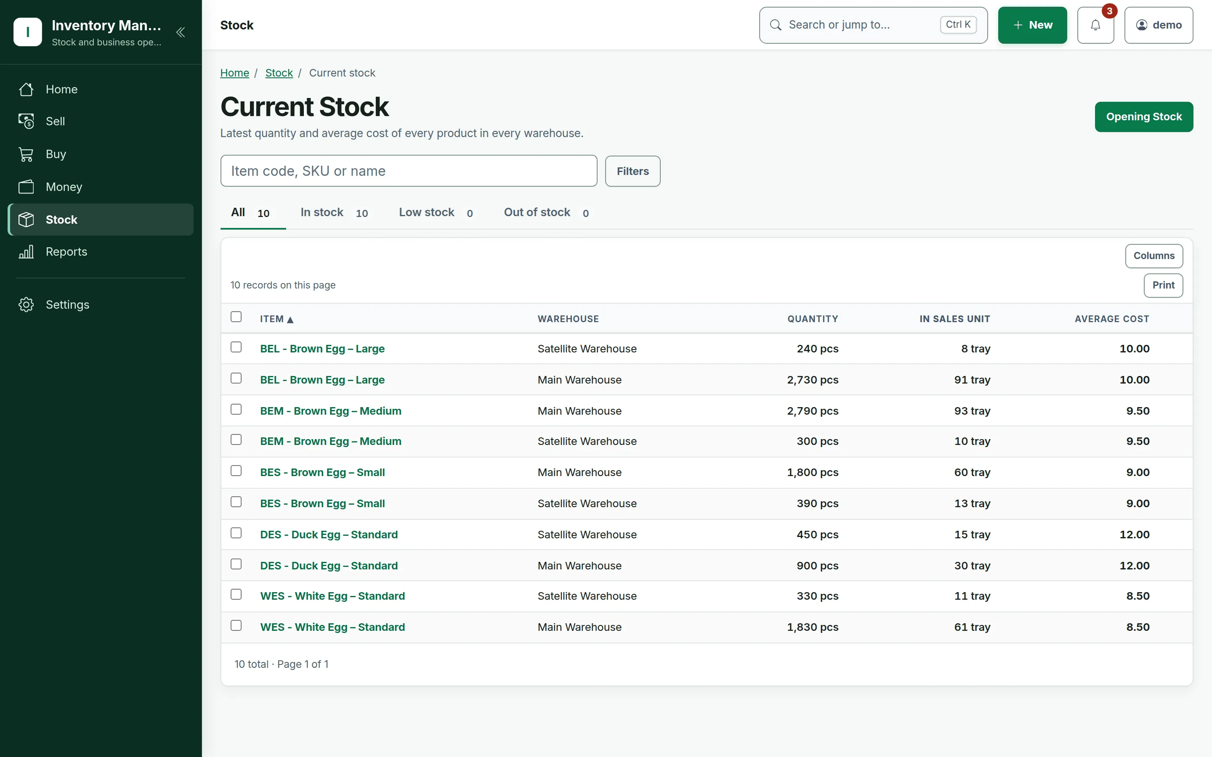
Task: Click the Money wallet icon
Action: [x=26, y=187]
